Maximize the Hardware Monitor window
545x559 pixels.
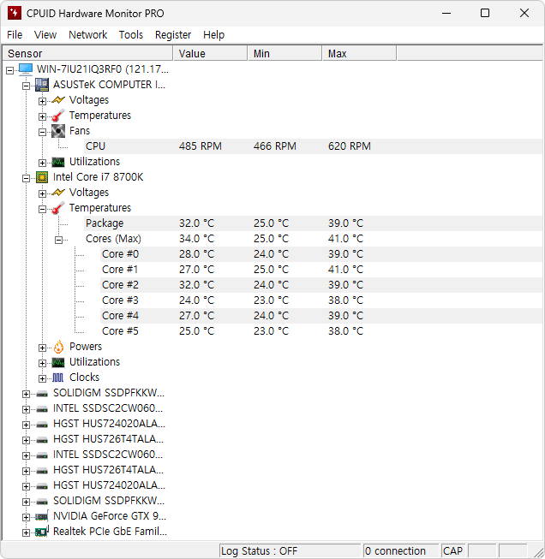tap(485, 13)
